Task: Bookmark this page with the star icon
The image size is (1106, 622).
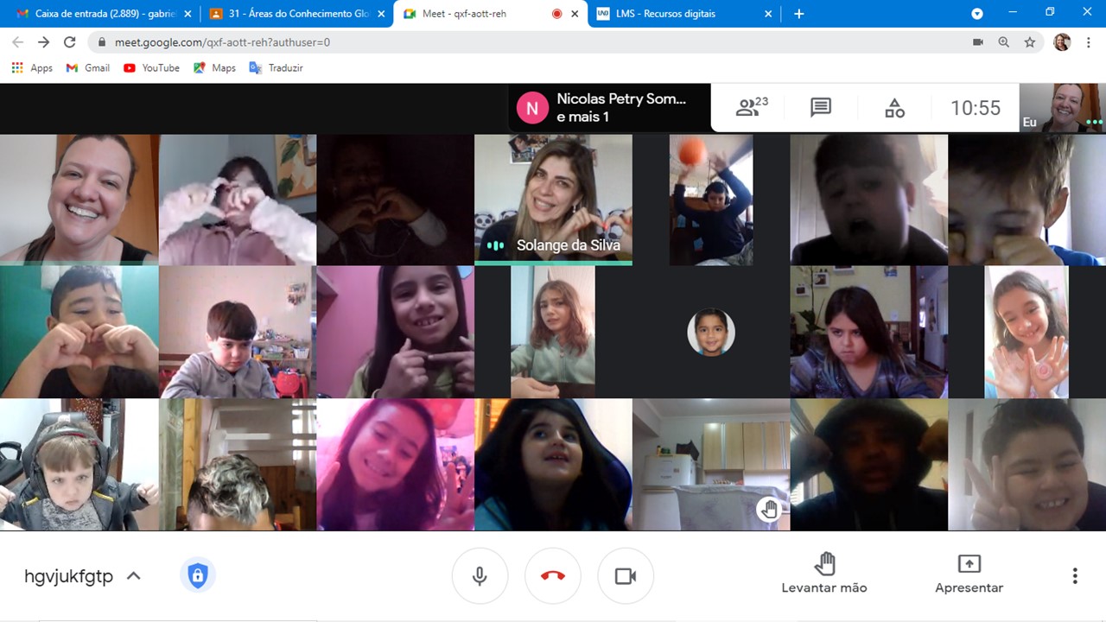Action: (1030, 42)
